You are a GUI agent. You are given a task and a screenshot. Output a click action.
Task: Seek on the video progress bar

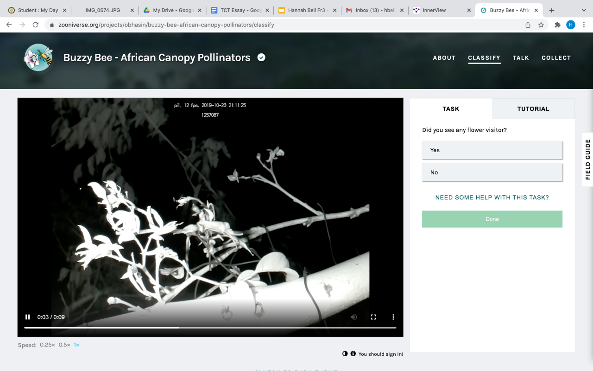(210, 327)
